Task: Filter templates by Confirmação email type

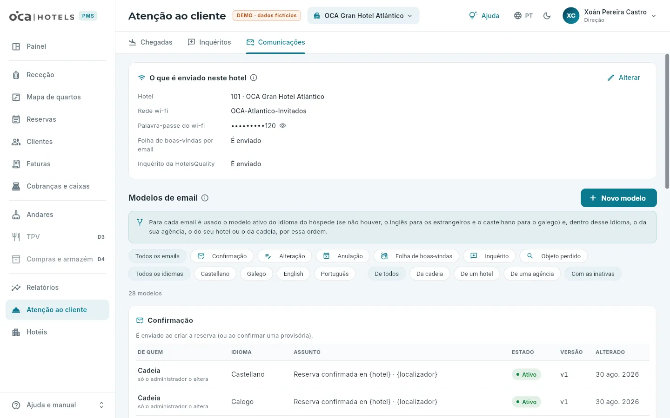Action: point(222,256)
